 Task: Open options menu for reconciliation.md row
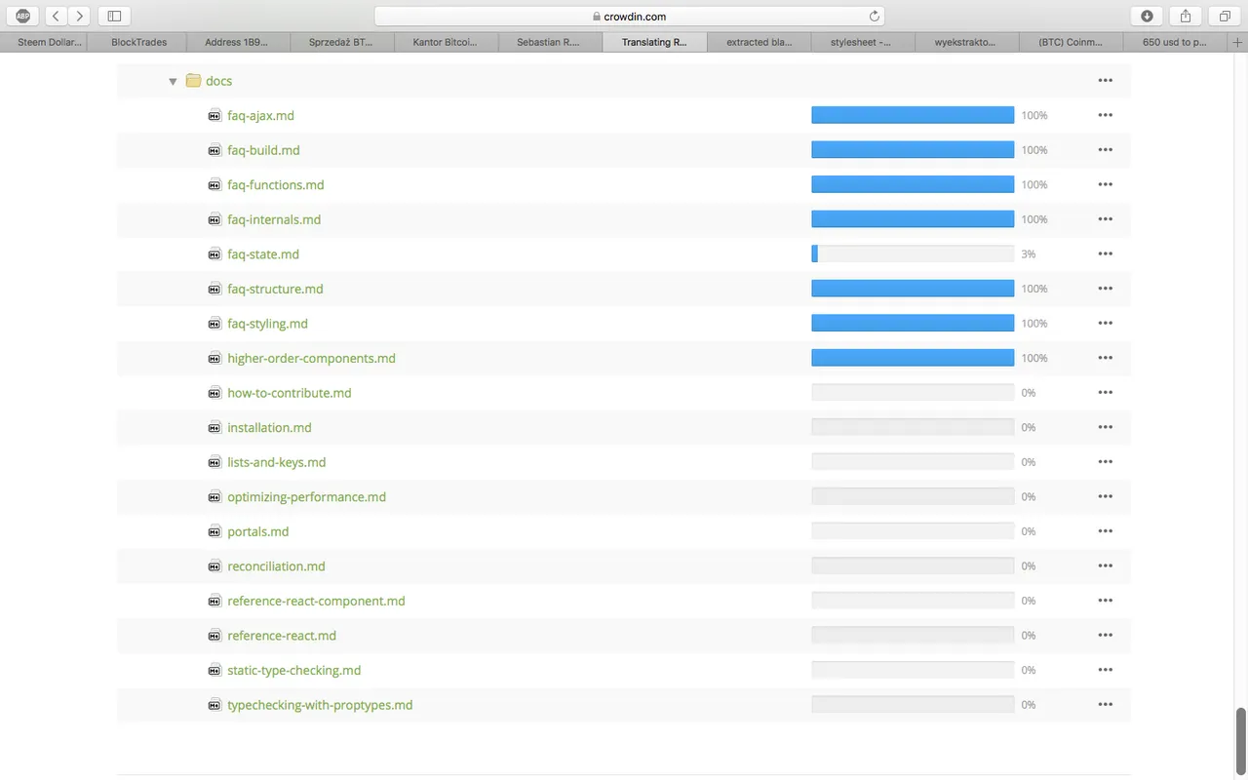(x=1105, y=565)
